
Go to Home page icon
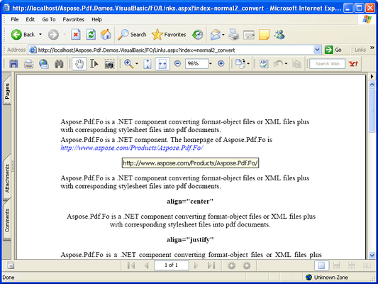(x=106, y=35)
